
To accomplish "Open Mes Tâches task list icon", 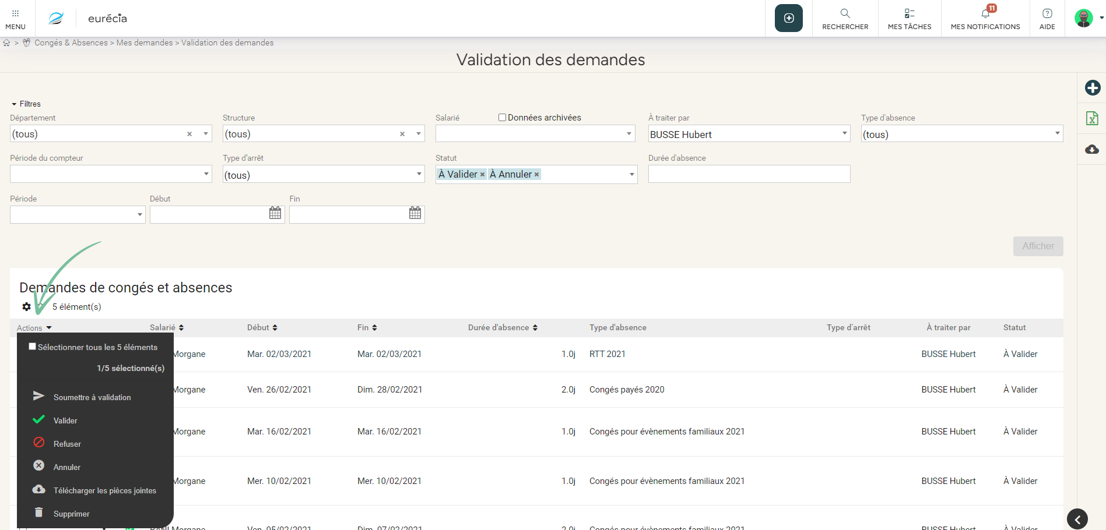I will click(909, 13).
